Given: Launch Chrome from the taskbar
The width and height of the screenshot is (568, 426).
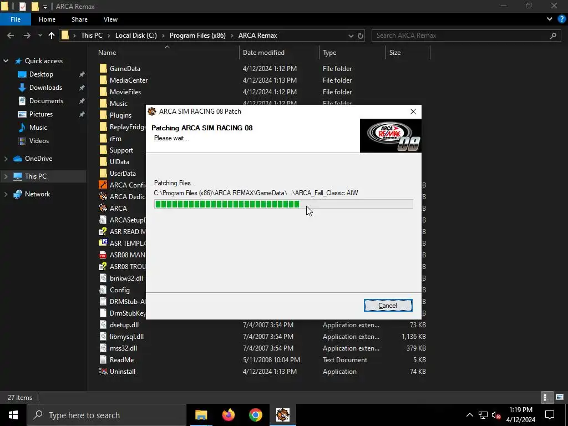Looking at the screenshot, I should [x=255, y=415].
